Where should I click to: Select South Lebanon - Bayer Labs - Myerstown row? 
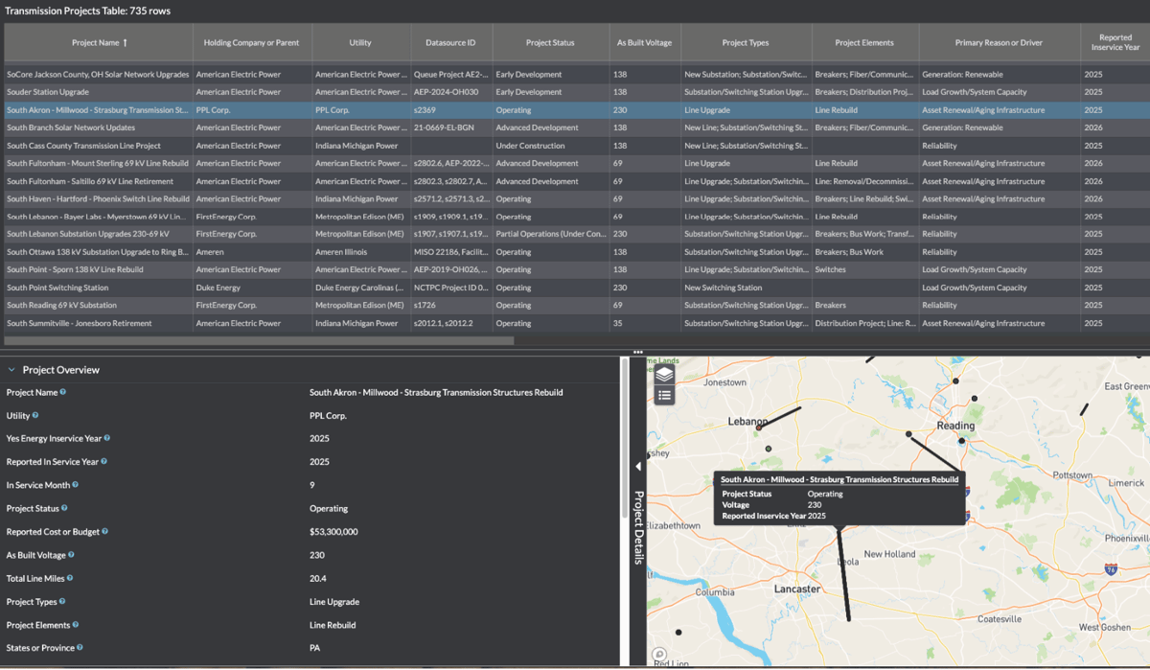575,217
